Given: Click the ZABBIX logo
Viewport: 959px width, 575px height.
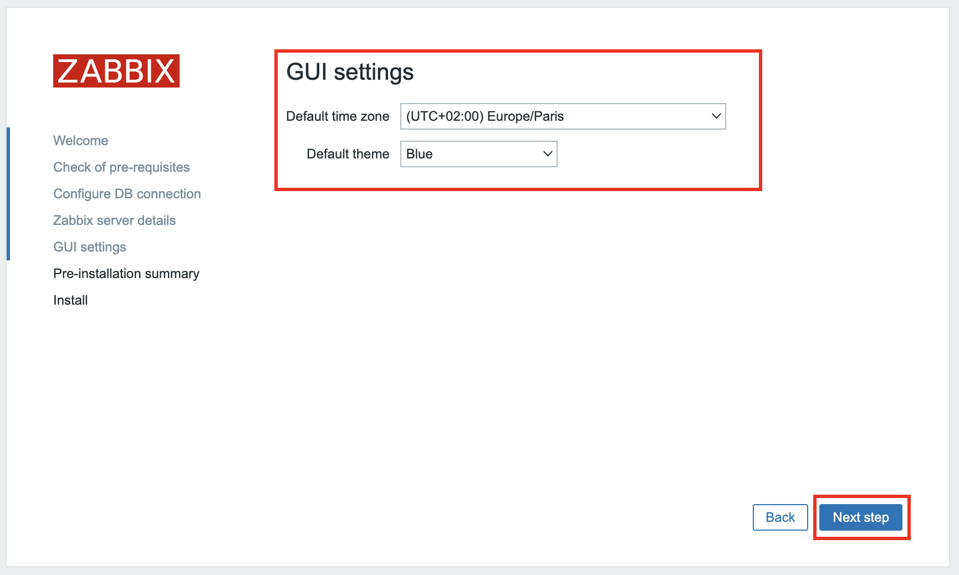Looking at the screenshot, I should 116,71.
